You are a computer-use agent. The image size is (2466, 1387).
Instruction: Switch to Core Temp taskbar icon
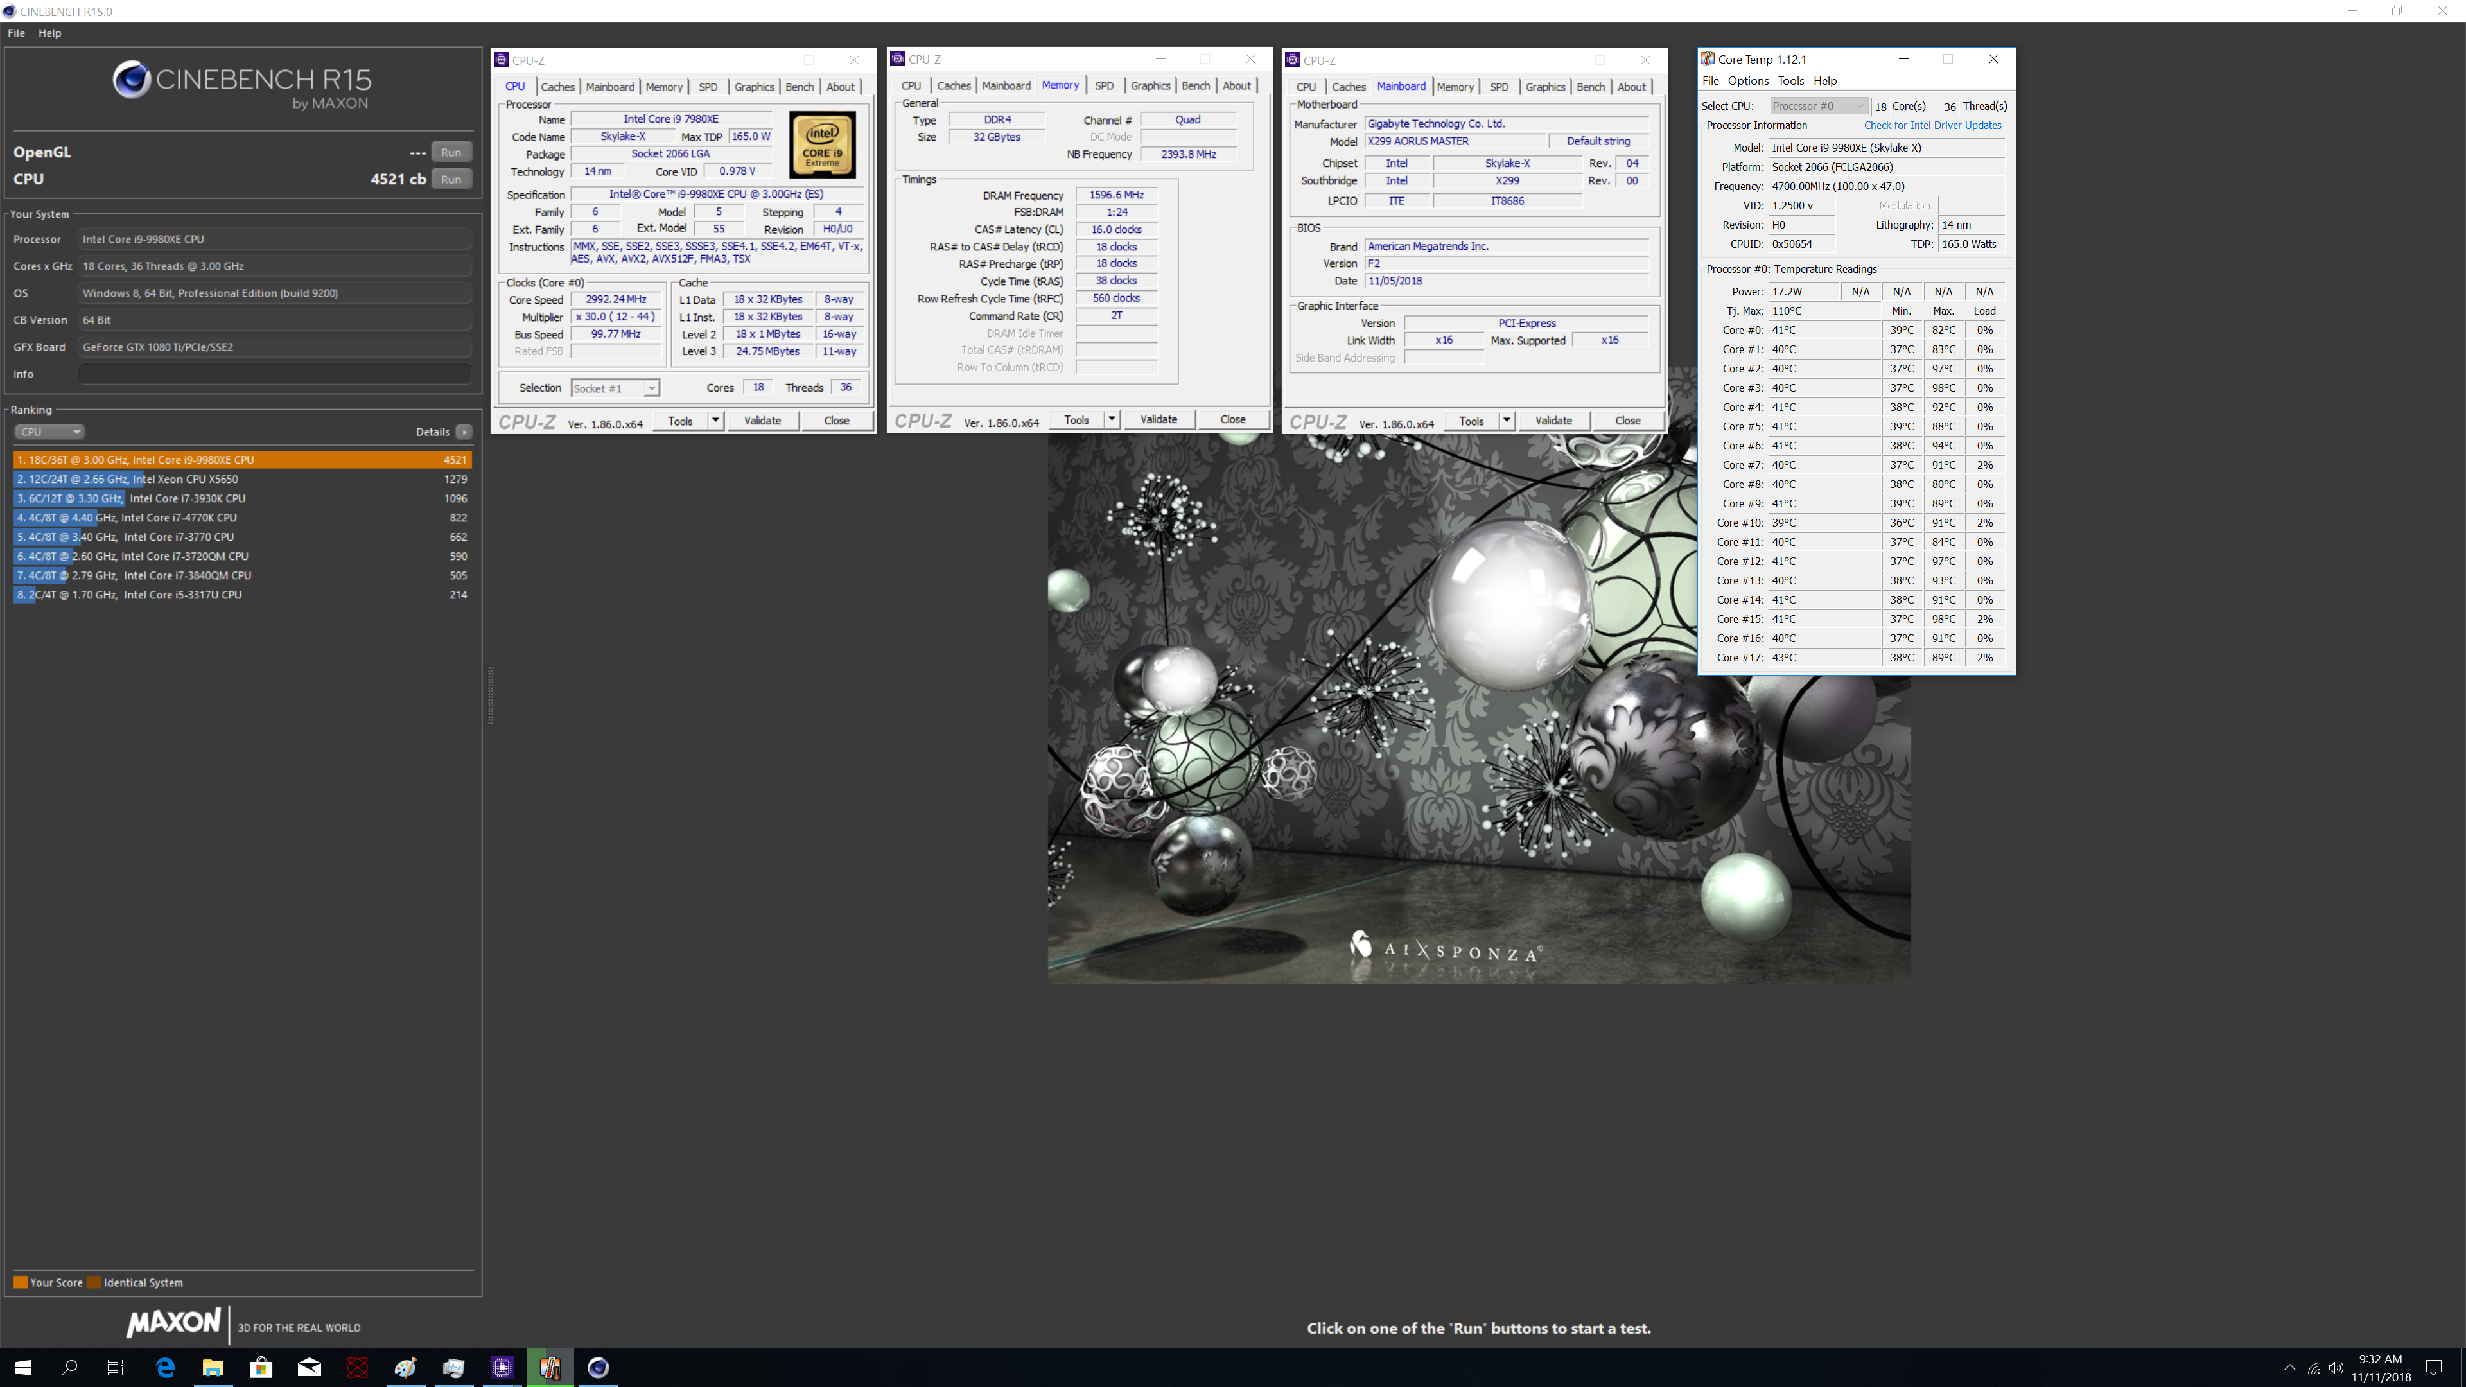pos(550,1367)
